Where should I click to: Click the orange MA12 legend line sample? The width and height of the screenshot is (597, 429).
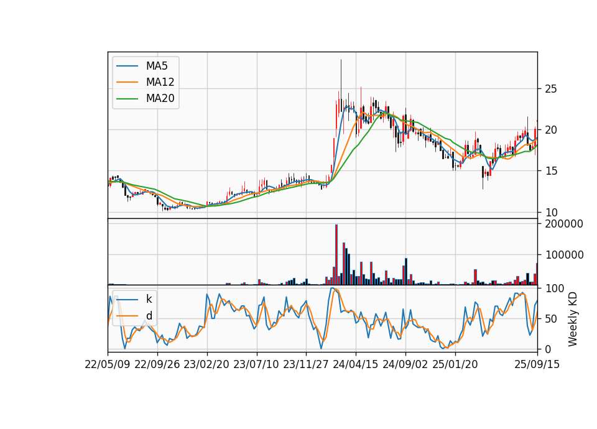click(x=127, y=82)
